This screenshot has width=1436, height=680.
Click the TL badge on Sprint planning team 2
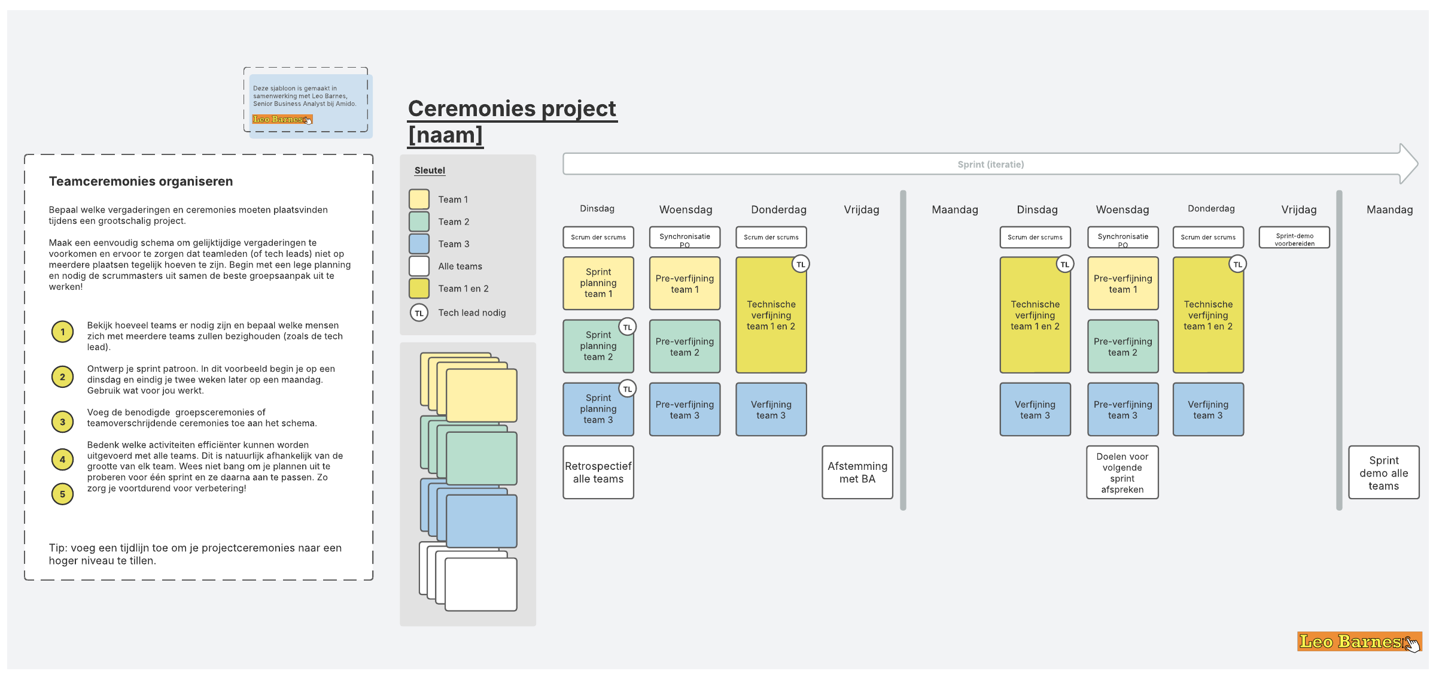coord(627,327)
